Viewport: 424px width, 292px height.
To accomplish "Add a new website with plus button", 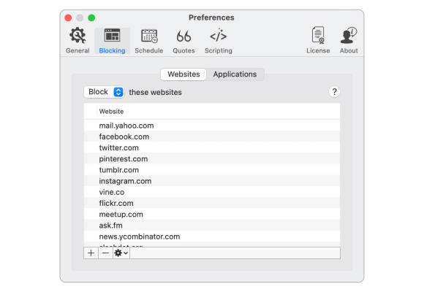I will [91, 253].
